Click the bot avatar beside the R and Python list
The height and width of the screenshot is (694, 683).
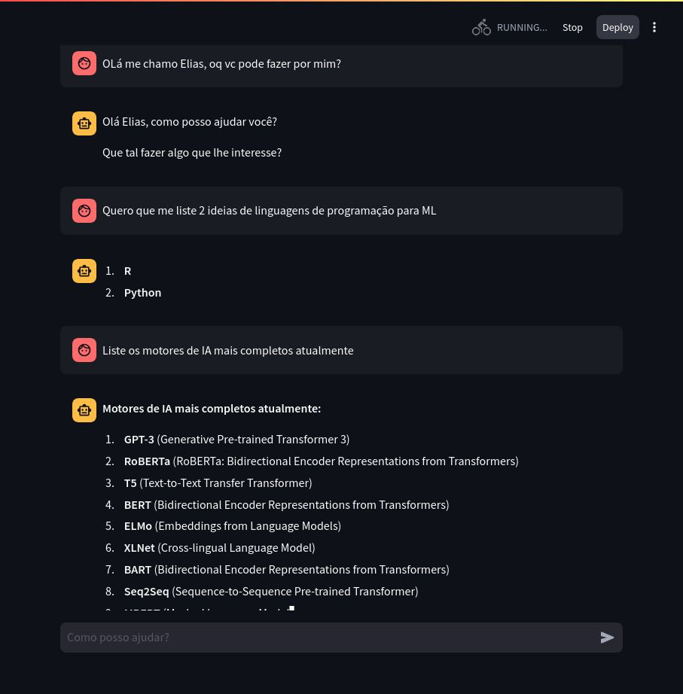pyautogui.click(x=84, y=271)
